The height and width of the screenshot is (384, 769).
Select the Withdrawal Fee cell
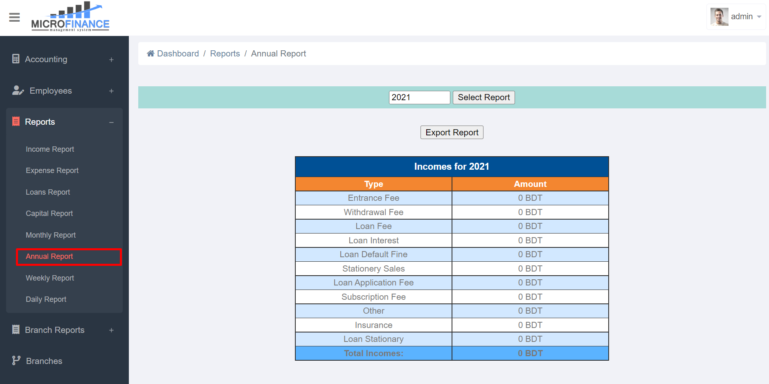point(374,212)
